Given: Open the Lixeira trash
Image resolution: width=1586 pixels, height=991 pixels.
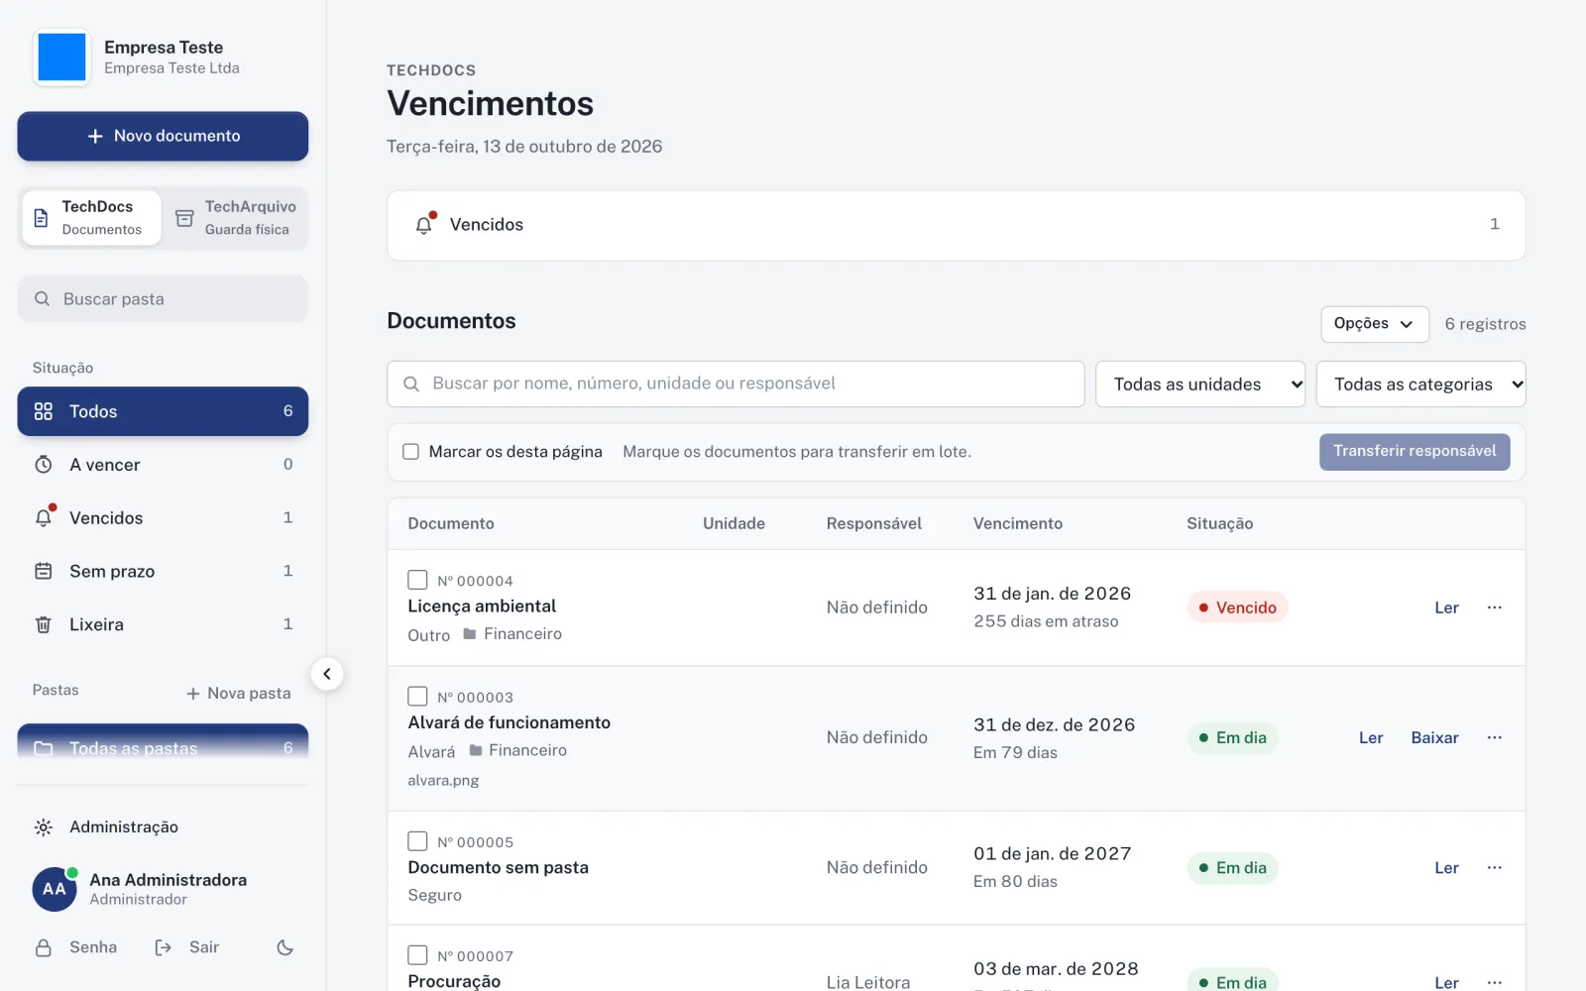Looking at the screenshot, I should tap(163, 624).
